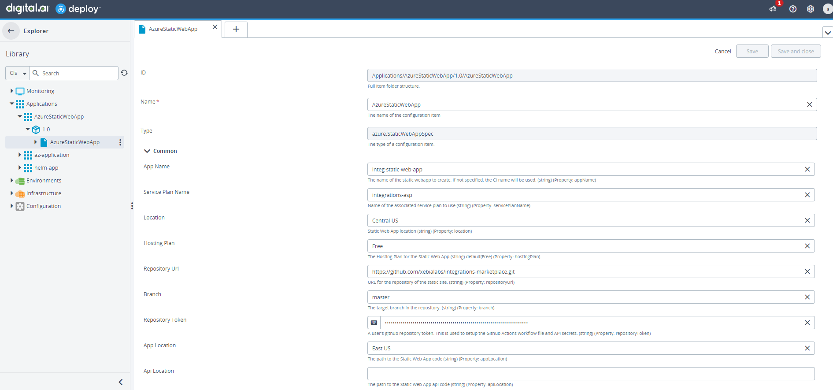Clear the App Name field value
The height and width of the screenshot is (390, 833).
[807, 170]
